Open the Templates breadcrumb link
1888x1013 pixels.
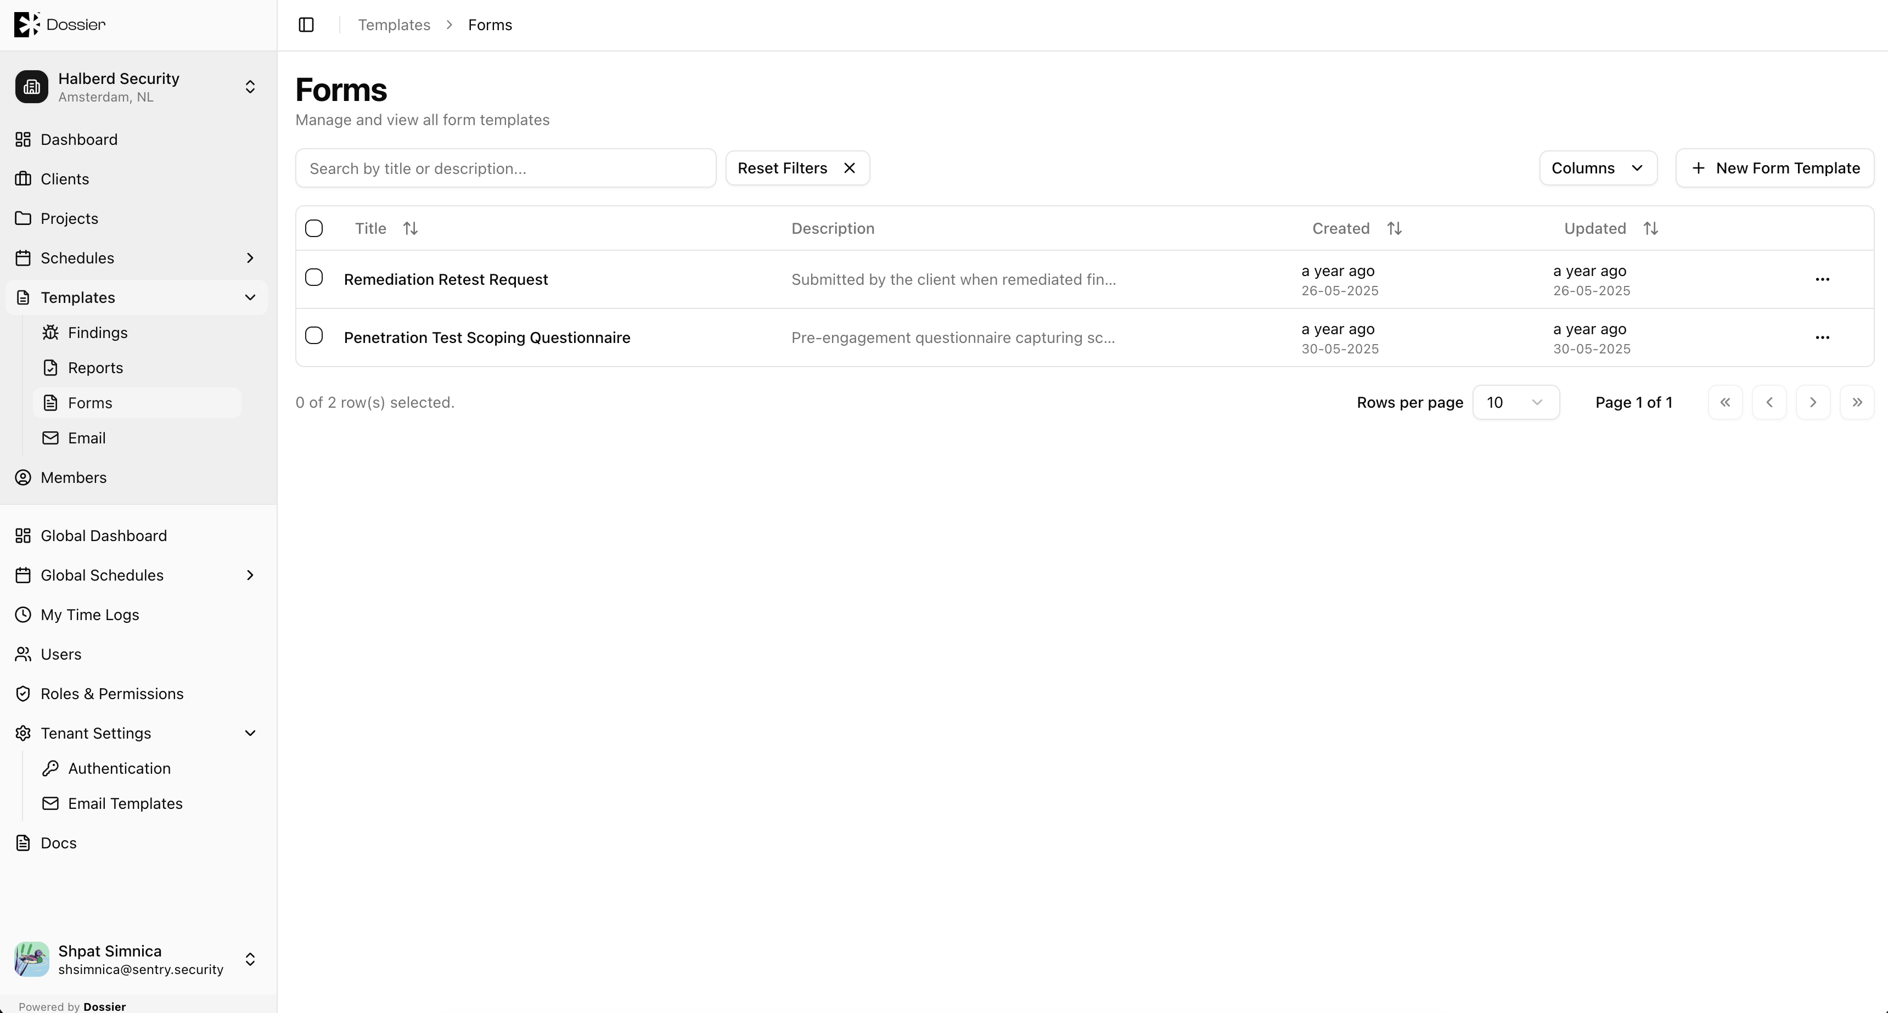coord(394,25)
